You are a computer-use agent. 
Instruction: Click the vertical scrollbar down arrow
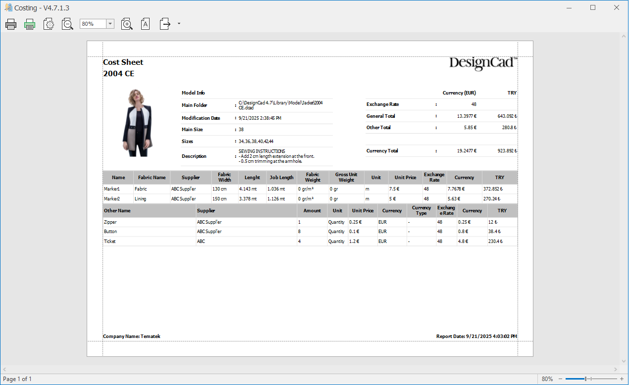pyautogui.click(x=623, y=361)
